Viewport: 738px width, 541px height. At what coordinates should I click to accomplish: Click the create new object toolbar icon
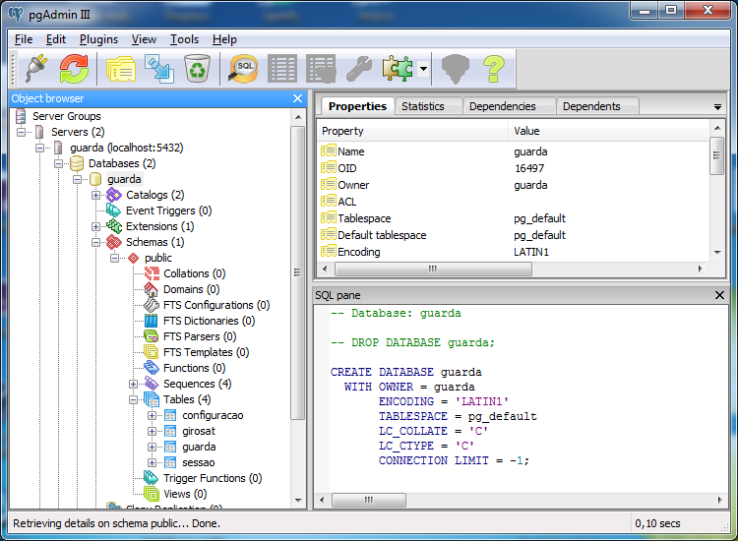coord(159,69)
